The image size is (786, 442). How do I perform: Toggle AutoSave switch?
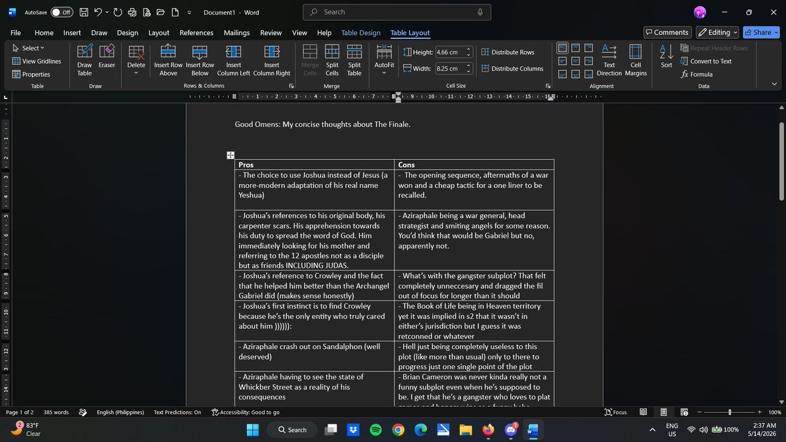[x=62, y=12]
